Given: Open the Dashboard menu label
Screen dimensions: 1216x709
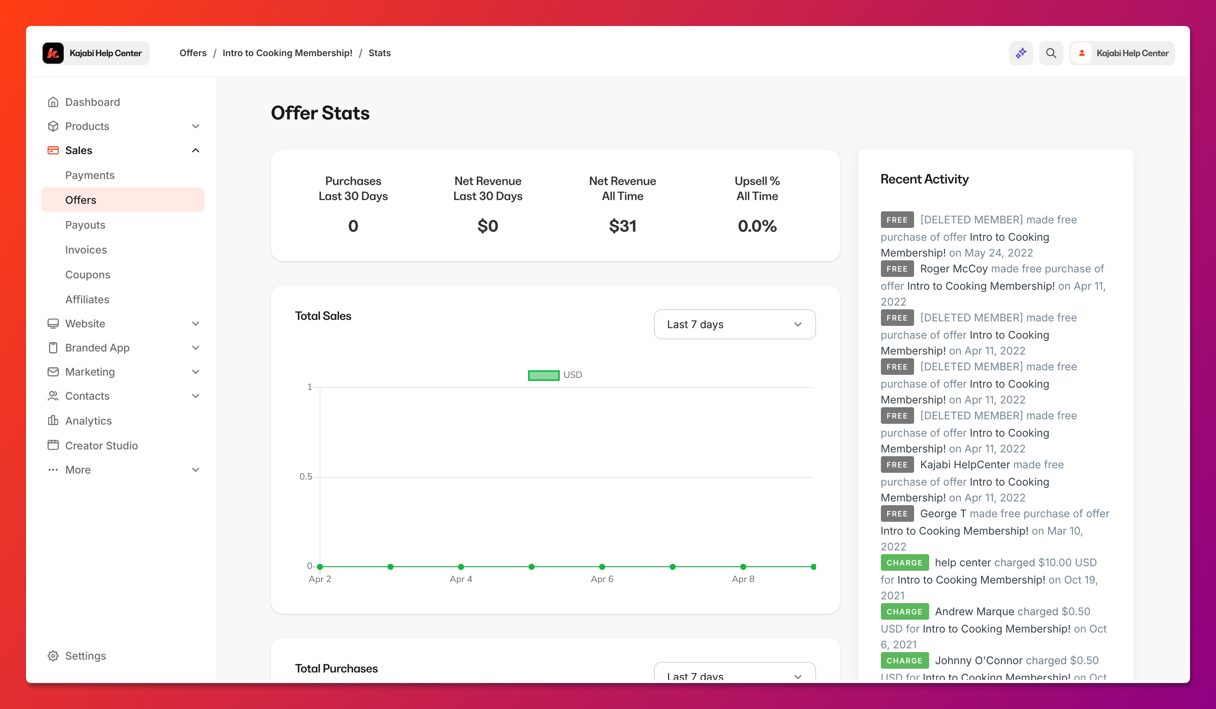Looking at the screenshot, I should 92,102.
